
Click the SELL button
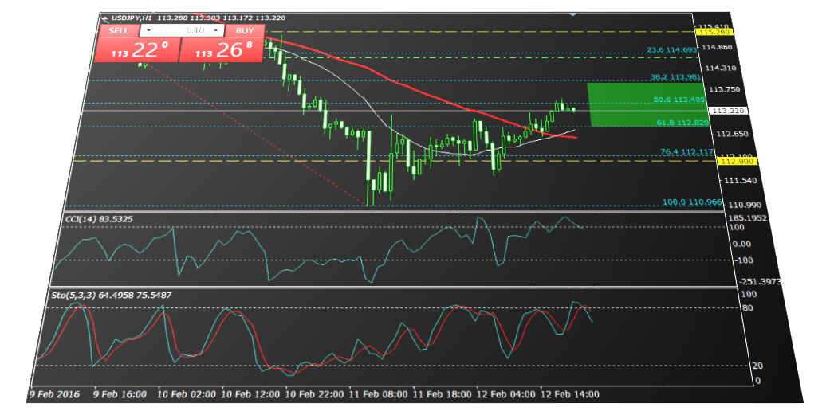119,30
